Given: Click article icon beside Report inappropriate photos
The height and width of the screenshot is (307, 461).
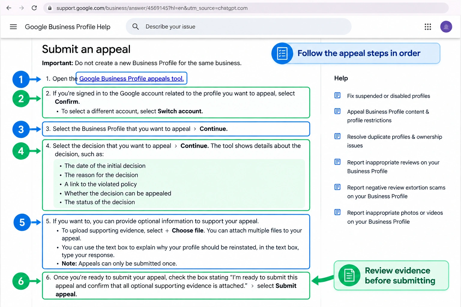Looking at the screenshot, I should (x=337, y=212).
